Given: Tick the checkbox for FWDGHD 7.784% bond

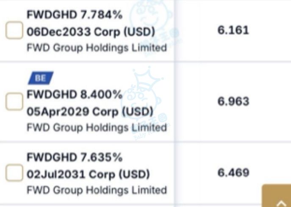Looking at the screenshot, I should [x=14, y=30].
